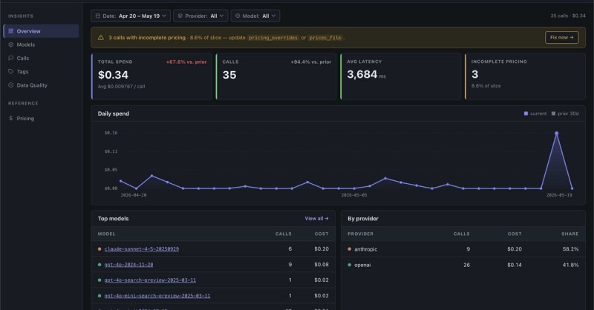Click the Data Quality check icon
Screen dimensions: 594x310
pyautogui.click(x=11, y=85)
